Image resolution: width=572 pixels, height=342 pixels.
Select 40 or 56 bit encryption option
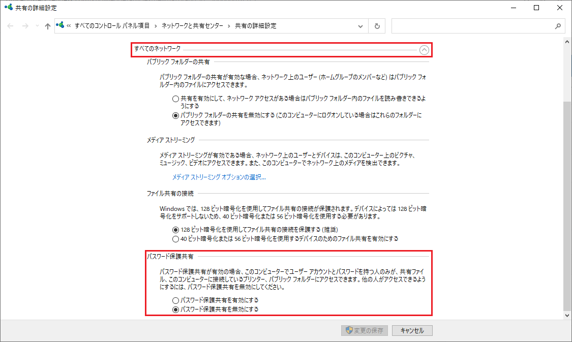[176, 238]
